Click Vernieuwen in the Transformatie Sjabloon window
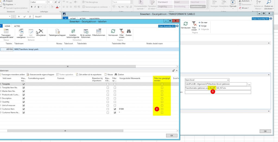The image size is (278, 142). tap(186, 25)
